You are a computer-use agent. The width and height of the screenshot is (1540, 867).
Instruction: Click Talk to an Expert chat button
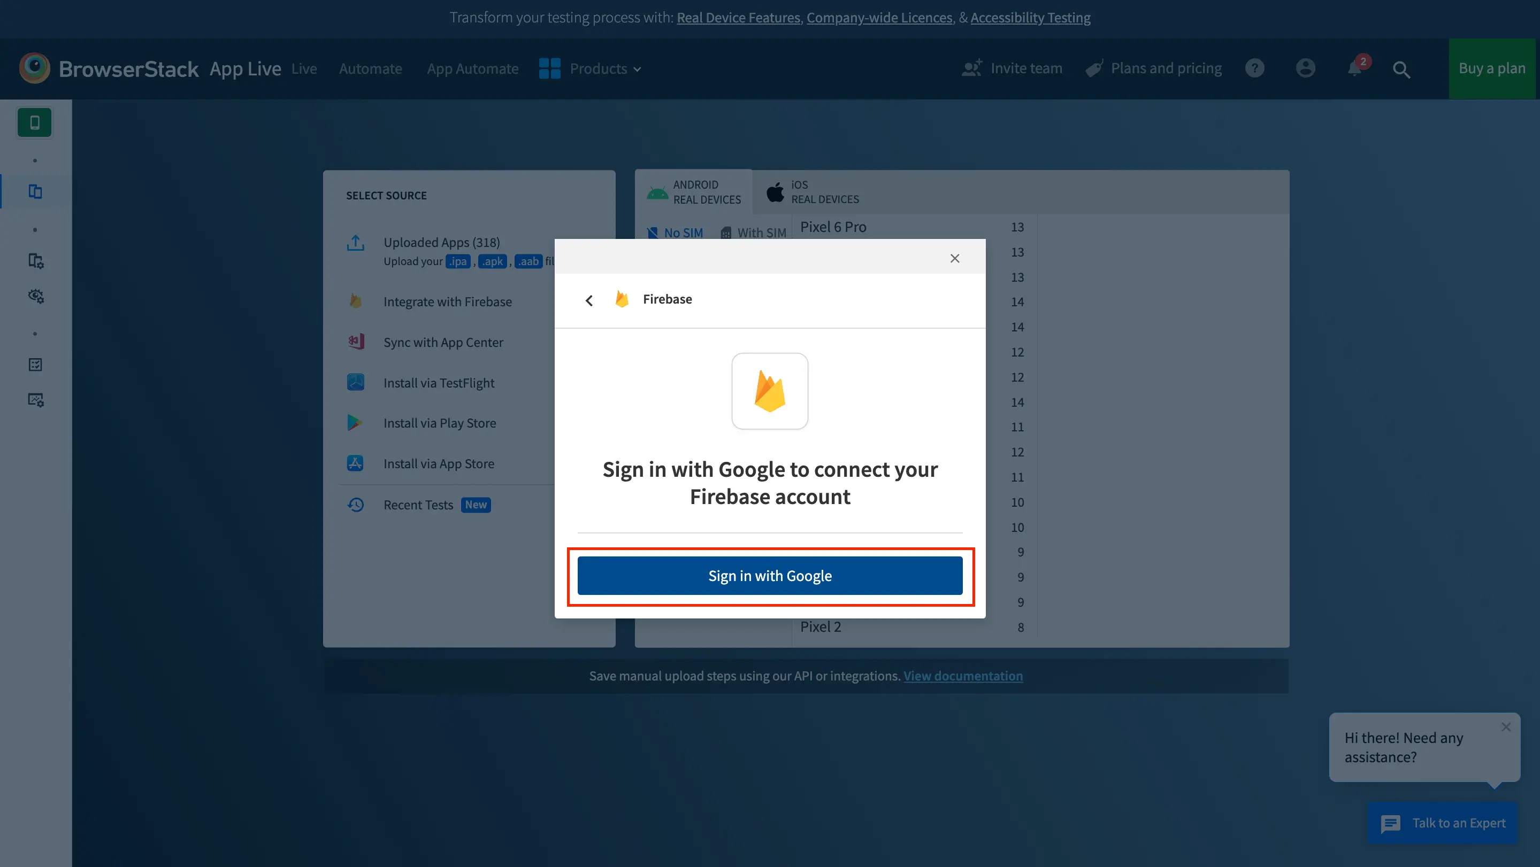1443,822
